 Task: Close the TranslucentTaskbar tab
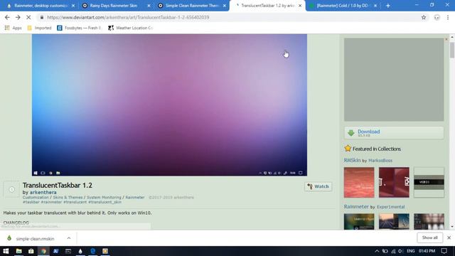click(x=300, y=6)
